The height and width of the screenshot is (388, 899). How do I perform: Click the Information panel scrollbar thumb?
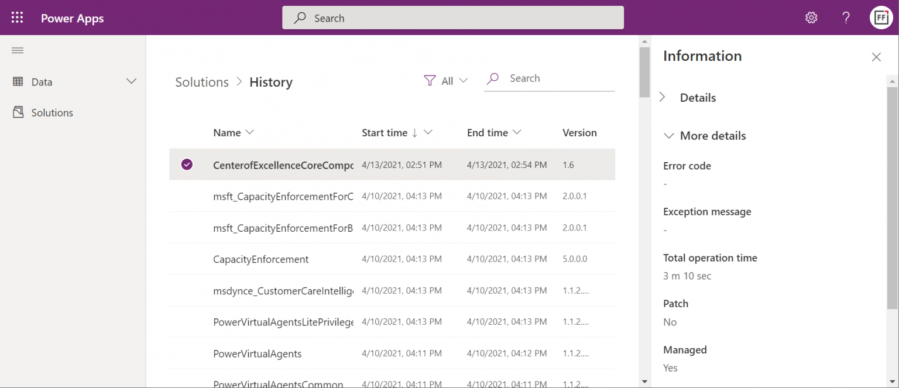[x=893, y=198]
